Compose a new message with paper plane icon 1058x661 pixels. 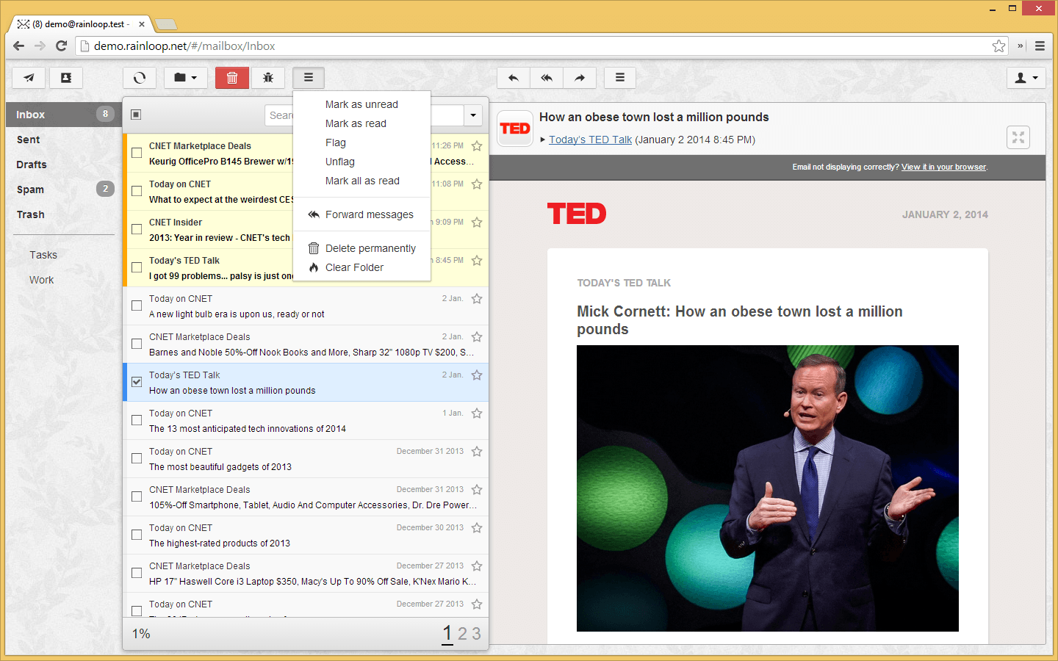pos(29,78)
